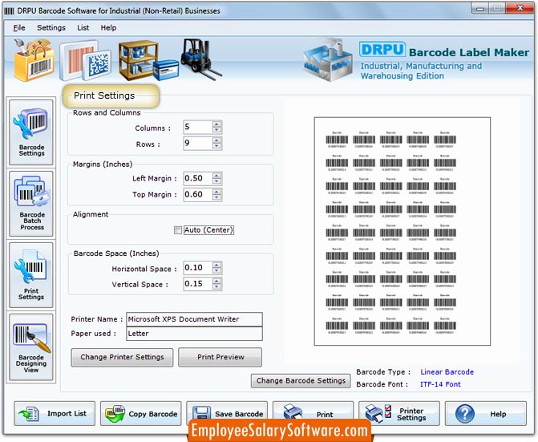Image resolution: width=538 pixels, height=442 pixels.
Task: Select Print Settings in the sidebar
Action: coord(31,275)
